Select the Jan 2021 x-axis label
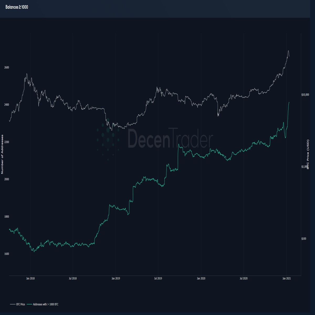The width and height of the screenshot is (315, 315). click(x=286, y=279)
